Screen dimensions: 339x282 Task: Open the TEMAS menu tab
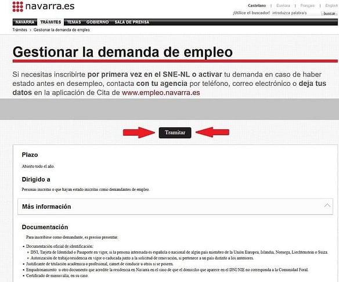click(74, 22)
